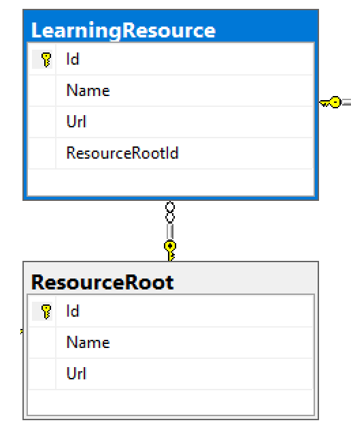Image resolution: width=351 pixels, height=442 pixels.
Task: Click the empty row in LearningResource table
Action: 171,182
